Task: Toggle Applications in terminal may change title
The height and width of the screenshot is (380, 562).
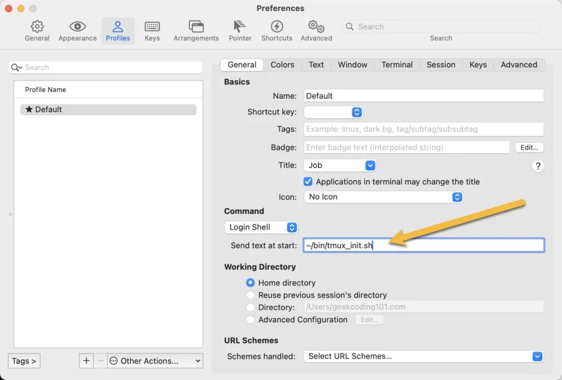Action: [308, 182]
